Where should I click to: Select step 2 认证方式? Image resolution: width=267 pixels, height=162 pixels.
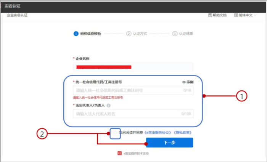137,34
